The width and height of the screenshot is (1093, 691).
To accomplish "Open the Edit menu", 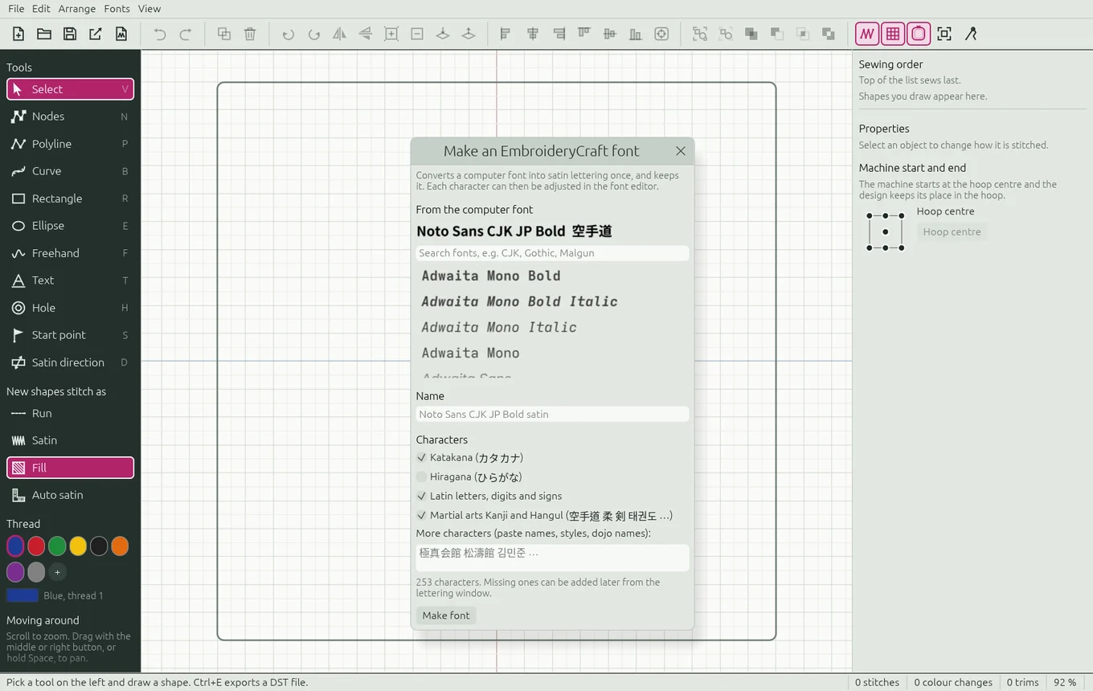I will pos(41,9).
